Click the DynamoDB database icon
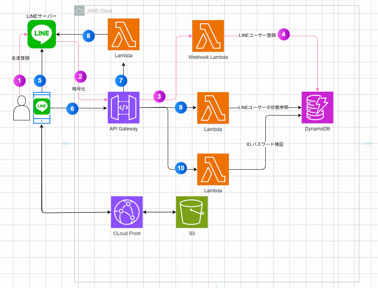Screen dimensions: 378x288 pyautogui.click(x=318, y=108)
